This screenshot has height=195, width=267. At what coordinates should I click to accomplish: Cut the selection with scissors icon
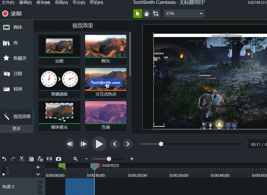22,159
